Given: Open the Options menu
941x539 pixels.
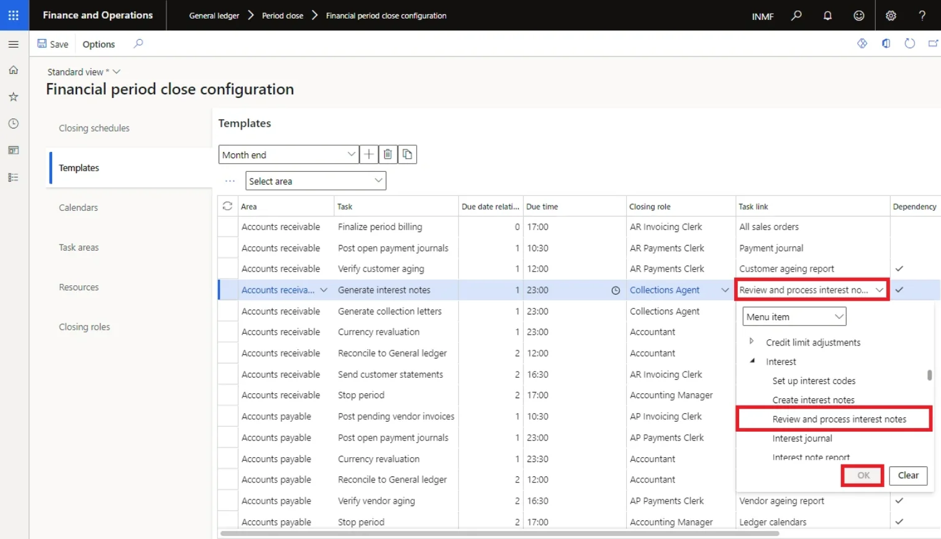Looking at the screenshot, I should 99,44.
